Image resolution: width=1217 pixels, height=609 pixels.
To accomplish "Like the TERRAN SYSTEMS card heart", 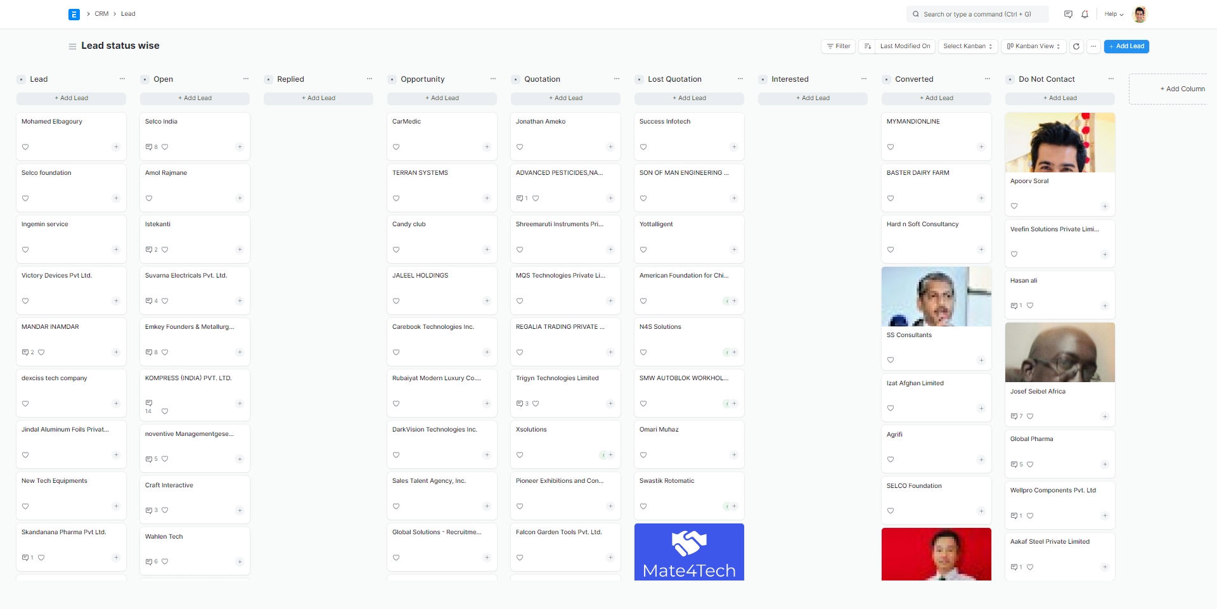I will [x=396, y=198].
